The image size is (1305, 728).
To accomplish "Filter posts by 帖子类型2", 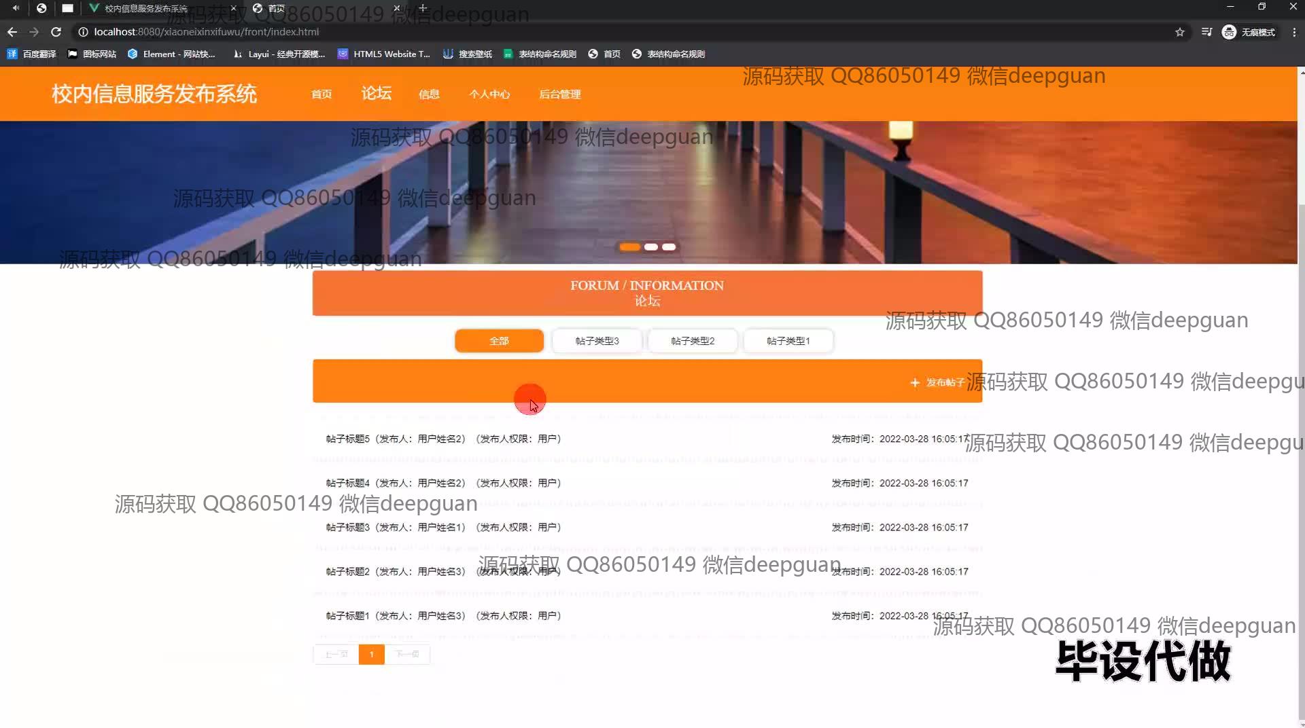I will [693, 341].
